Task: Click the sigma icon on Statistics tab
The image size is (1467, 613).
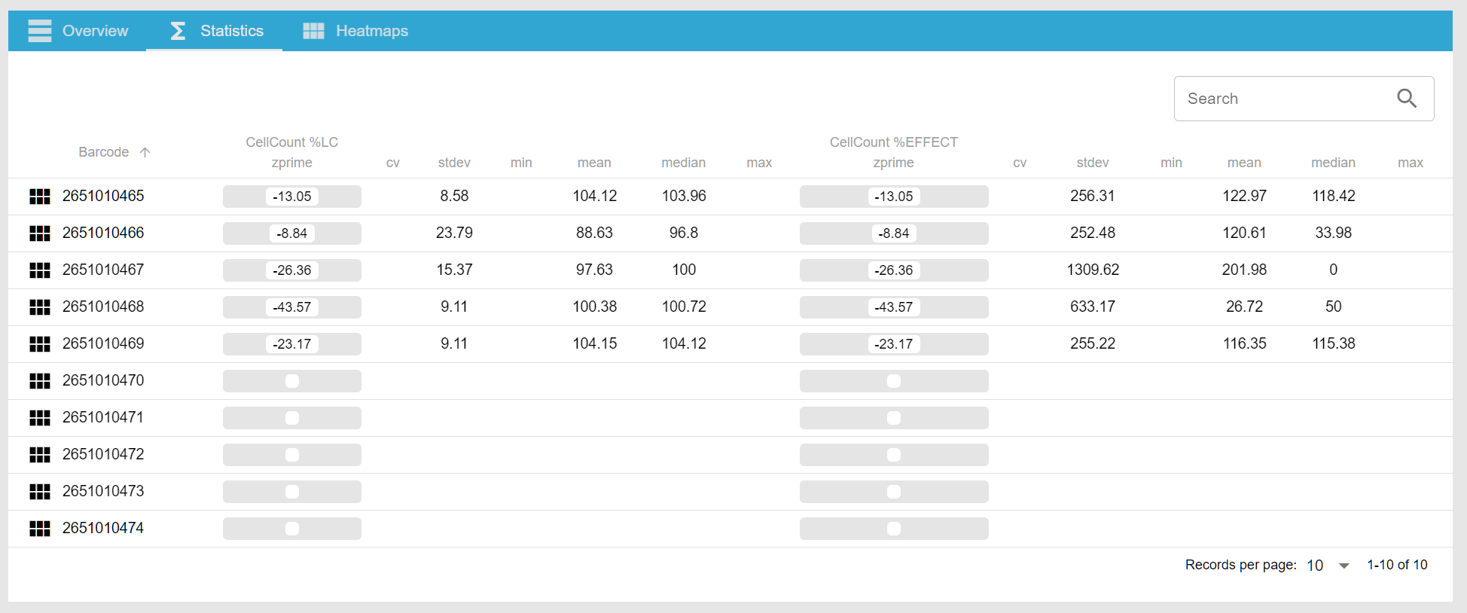Action: (178, 31)
